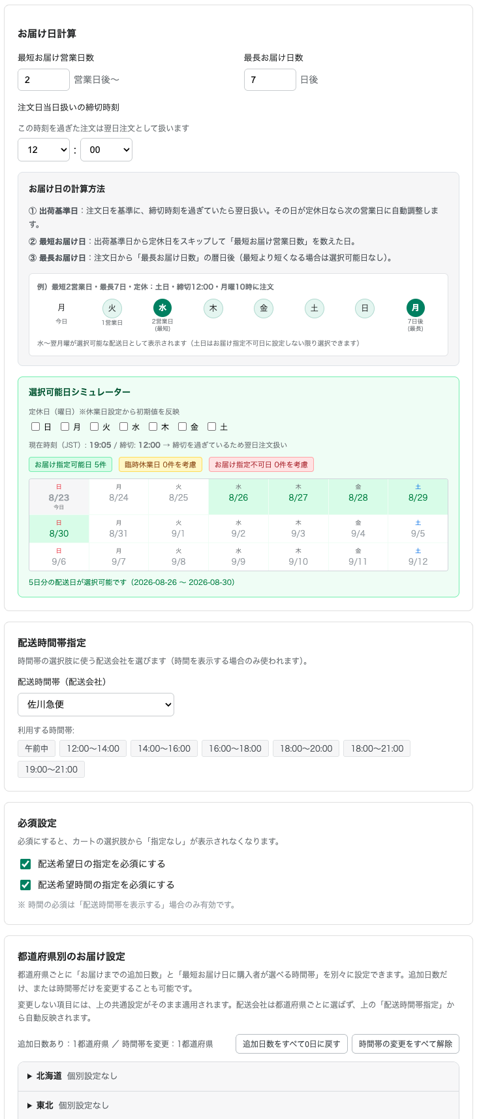Click the 9/12 calendar cell
This screenshot has width=479, height=1119.
point(418,557)
